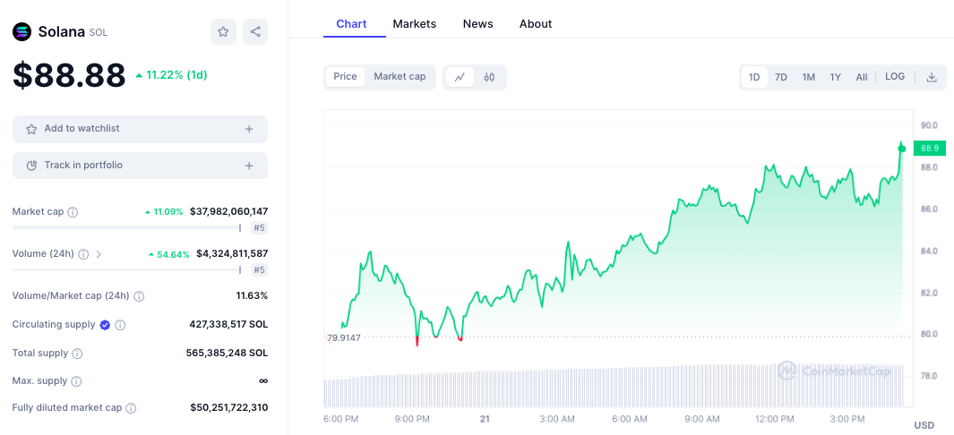
Task: Click info icon next to Market cap
Action: [x=73, y=212]
